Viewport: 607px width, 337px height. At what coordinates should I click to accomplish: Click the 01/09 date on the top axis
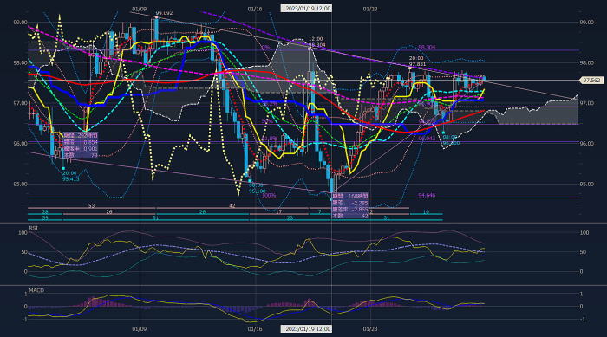tap(140, 9)
